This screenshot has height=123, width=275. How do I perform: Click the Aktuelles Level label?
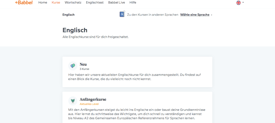89,104
